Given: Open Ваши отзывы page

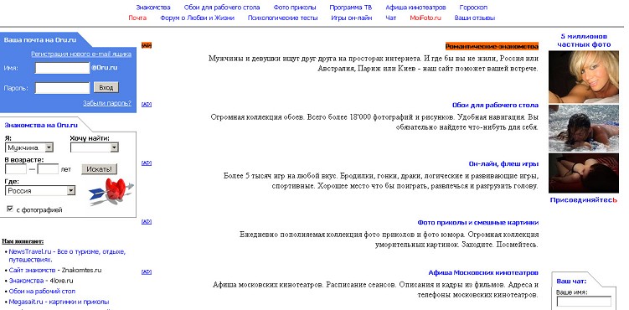Looking at the screenshot, I should [x=475, y=18].
